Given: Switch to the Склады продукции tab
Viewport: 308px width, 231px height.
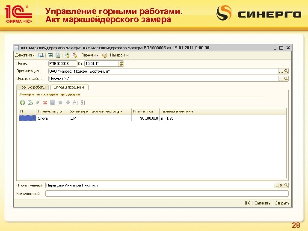Looking at the screenshot, I should [70, 87].
